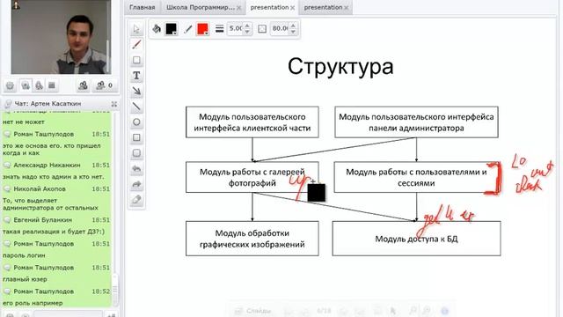
Task: Click the chat bubble icon in the chat header
Action: [8, 104]
